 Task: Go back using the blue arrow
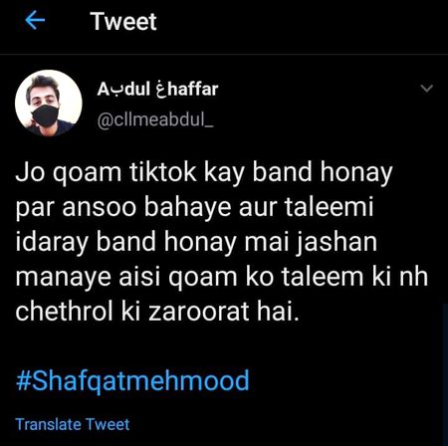tap(35, 20)
